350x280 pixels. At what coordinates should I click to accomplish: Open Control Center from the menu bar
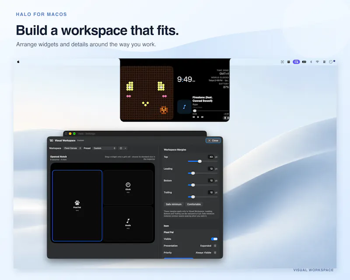coord(324,62)
